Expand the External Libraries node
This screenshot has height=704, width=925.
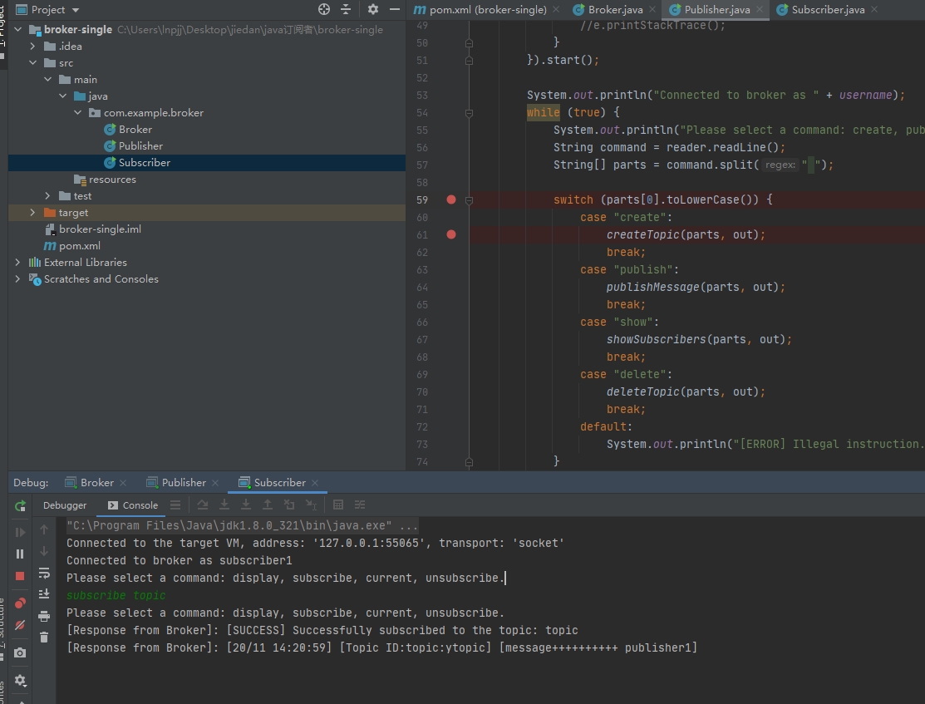pos(17,263)
